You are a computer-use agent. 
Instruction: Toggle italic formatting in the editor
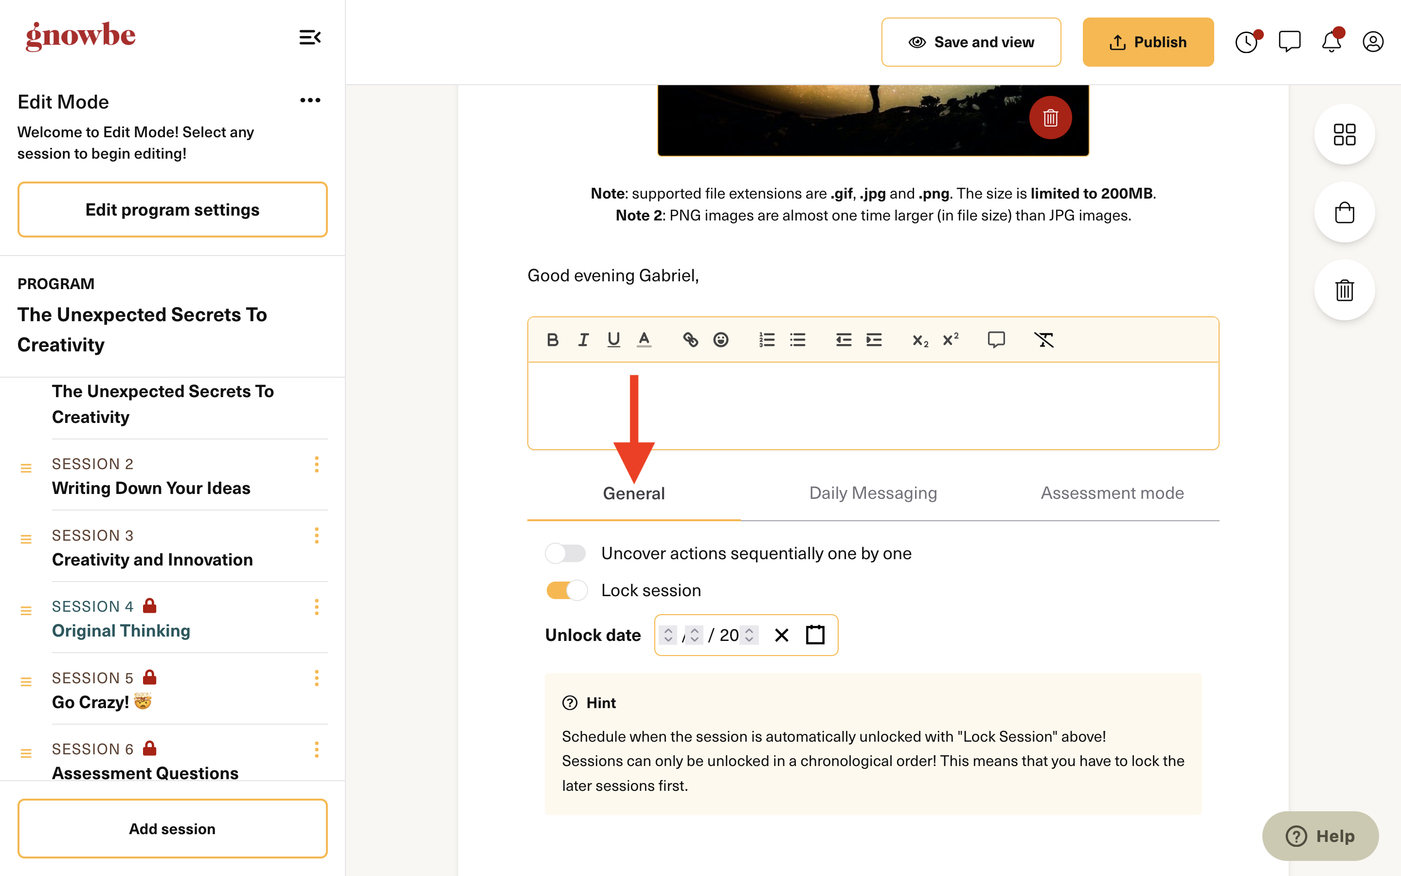583,340
